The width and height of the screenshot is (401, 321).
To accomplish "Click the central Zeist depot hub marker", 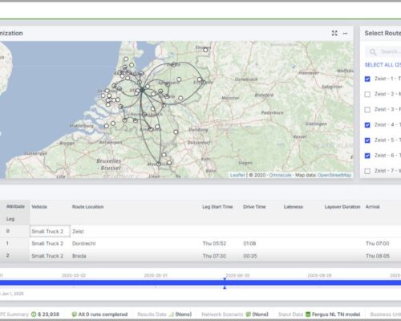I will pyautogui.click(x=142, y=90).
